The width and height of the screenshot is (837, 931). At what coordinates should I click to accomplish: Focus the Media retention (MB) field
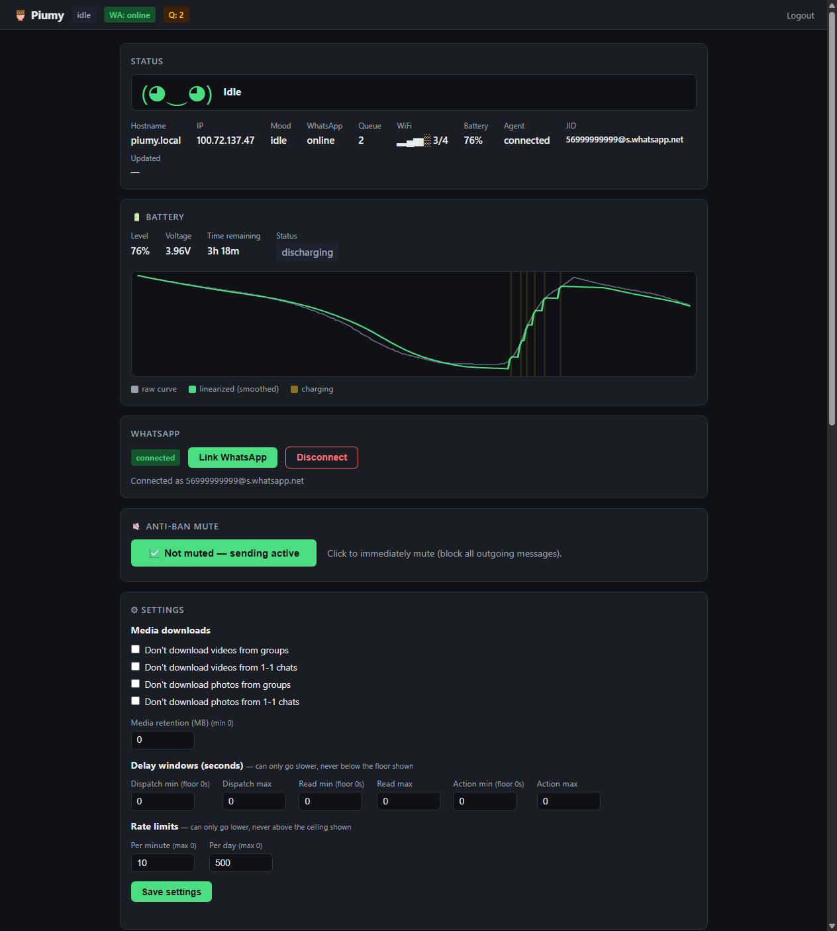[x=163, y=740]
